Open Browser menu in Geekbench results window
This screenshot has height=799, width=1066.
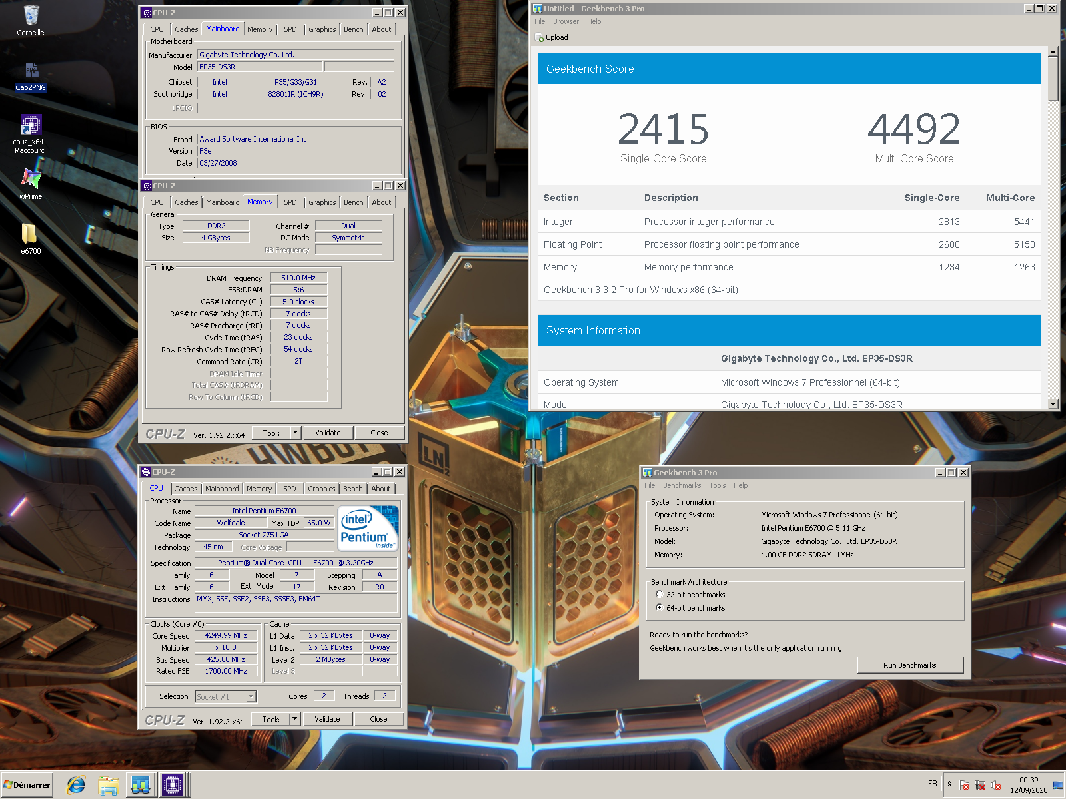click(566, 21)
